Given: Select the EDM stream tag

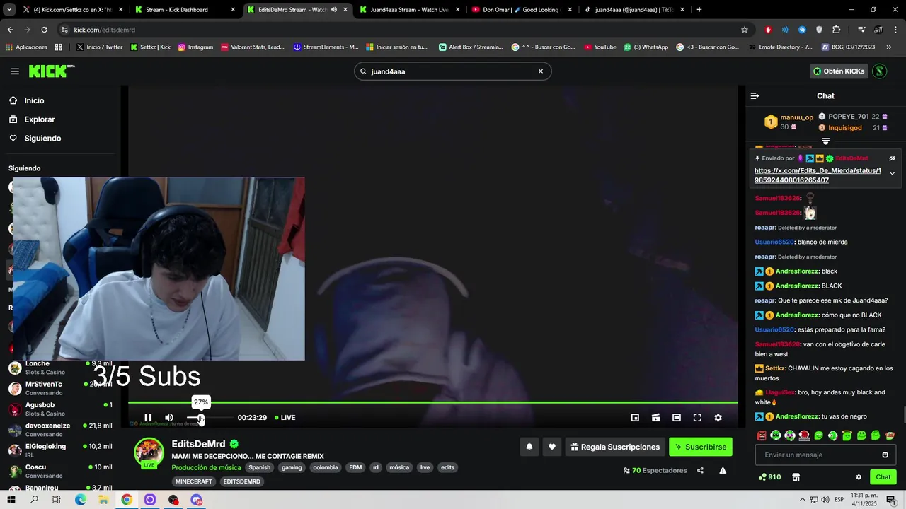Looking at the screenshot, I should [x=355, y=467].
